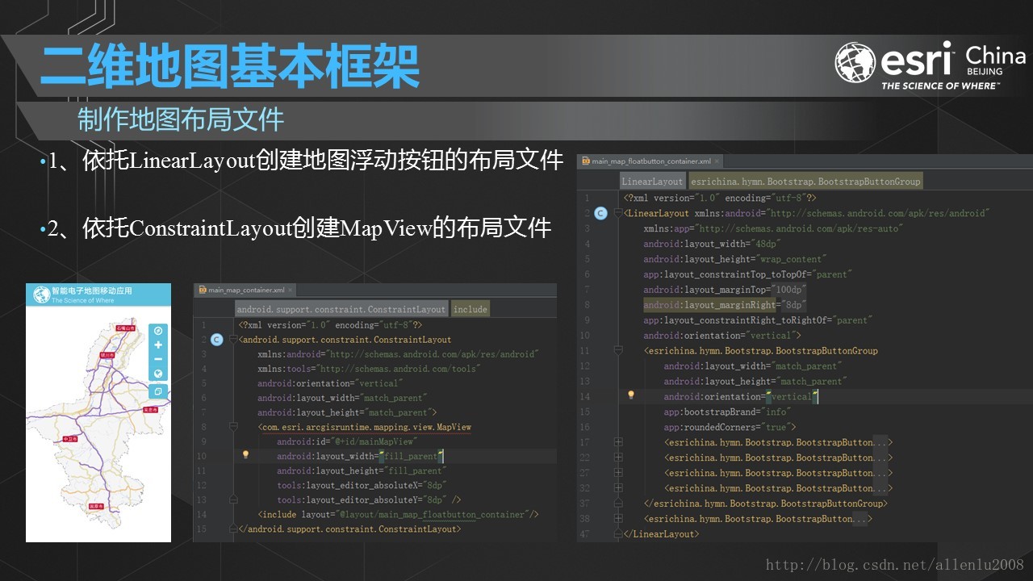
Task: Click android:id="@+id/mainMapView" line
Action: 346,441
